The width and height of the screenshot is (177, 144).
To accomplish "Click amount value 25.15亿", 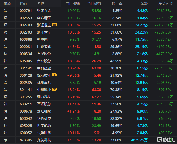I will tap(141, 47).
